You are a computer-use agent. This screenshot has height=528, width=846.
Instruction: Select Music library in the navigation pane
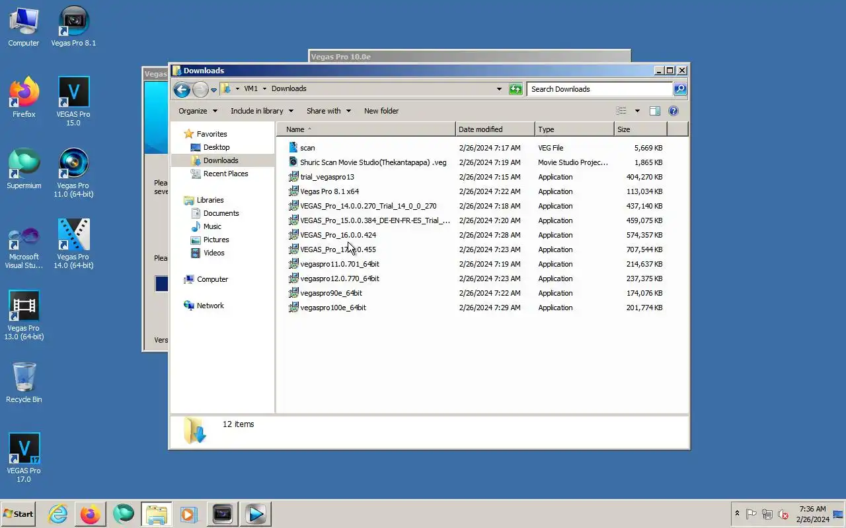click(212, 226)
